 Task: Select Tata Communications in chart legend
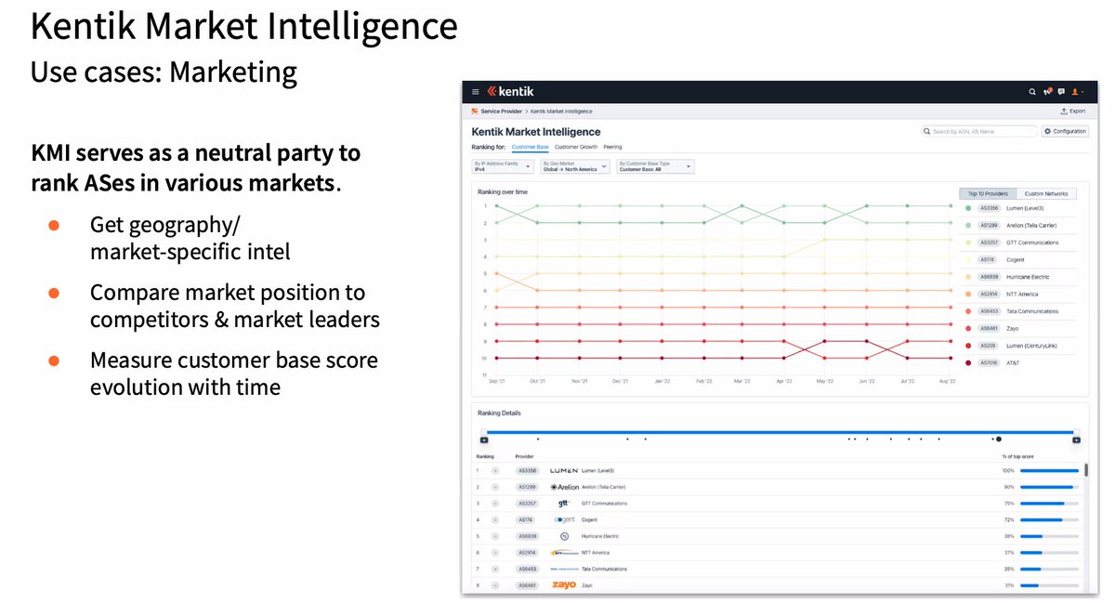pyautogui.click(x=1032, y=311)
